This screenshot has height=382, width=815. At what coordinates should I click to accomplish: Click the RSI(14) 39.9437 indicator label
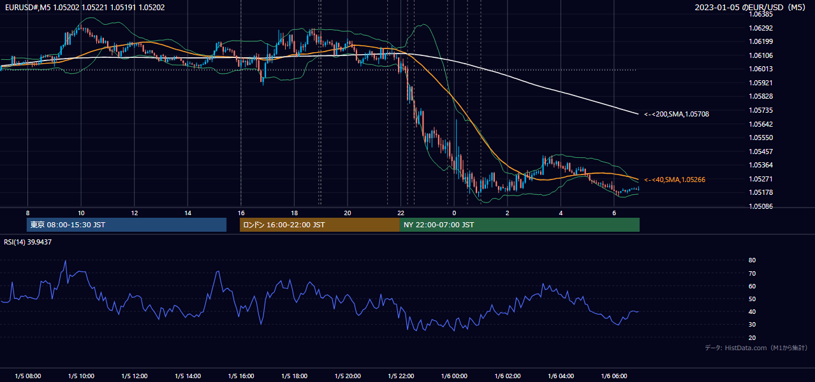pyautogui.click(x=28, y=242)
